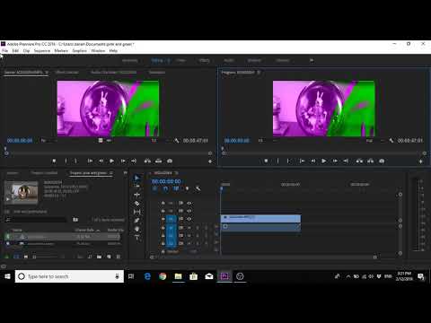Open Source monitor settings wrench
Screen dimensions: 431x323
tap(177, 140)
